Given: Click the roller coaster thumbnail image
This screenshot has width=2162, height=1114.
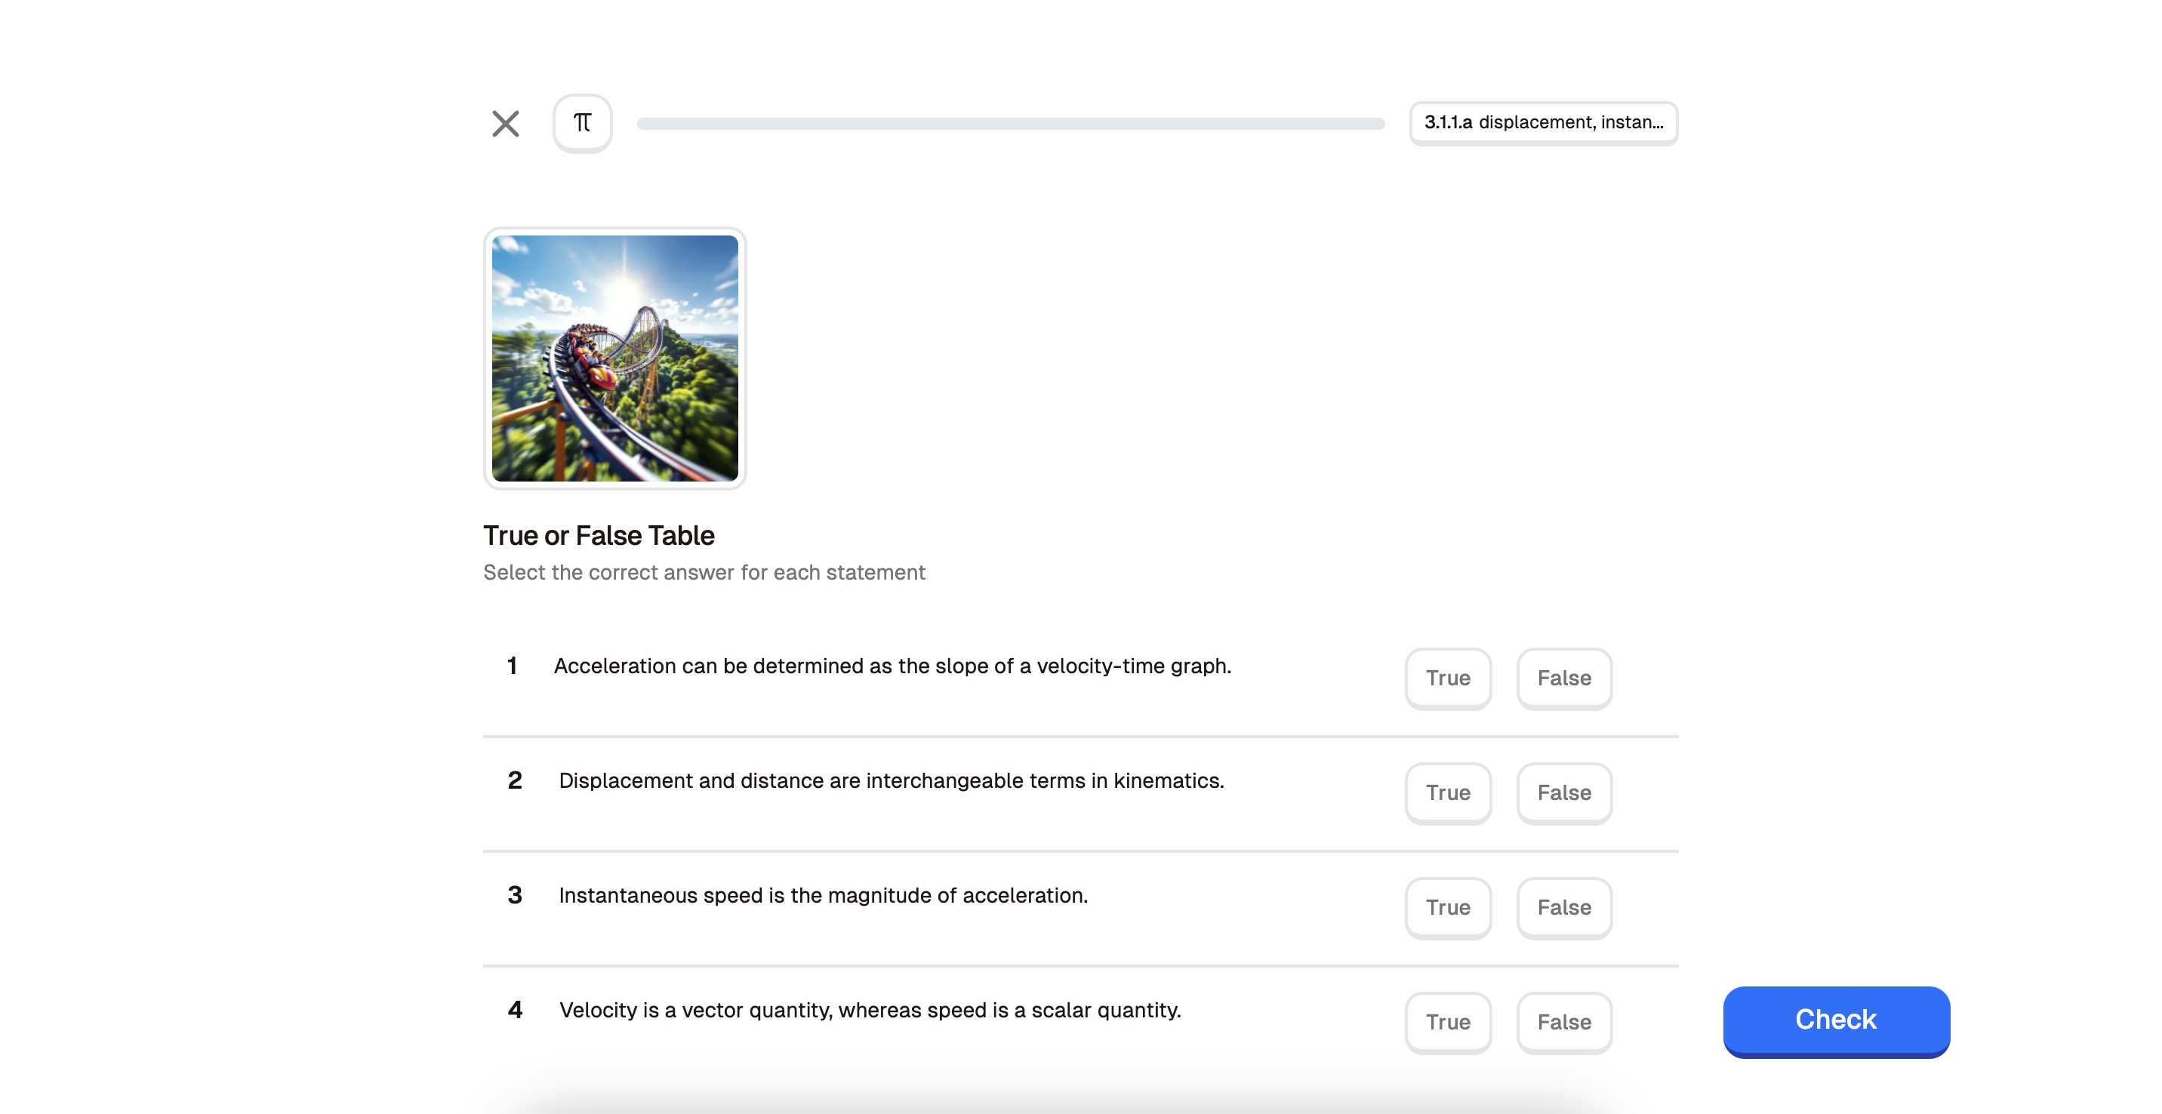Looking at the screenshot, I should tap(614, 359).
